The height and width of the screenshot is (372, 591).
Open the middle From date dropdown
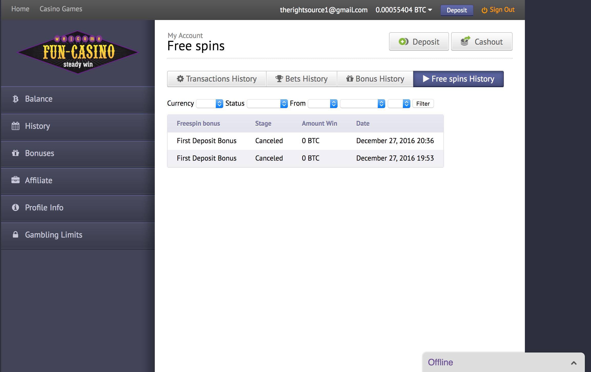pos(362,104)
